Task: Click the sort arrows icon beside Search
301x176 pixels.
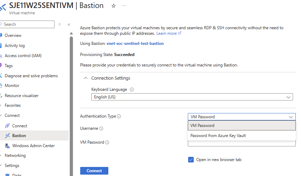Action: tap(59, 24)
